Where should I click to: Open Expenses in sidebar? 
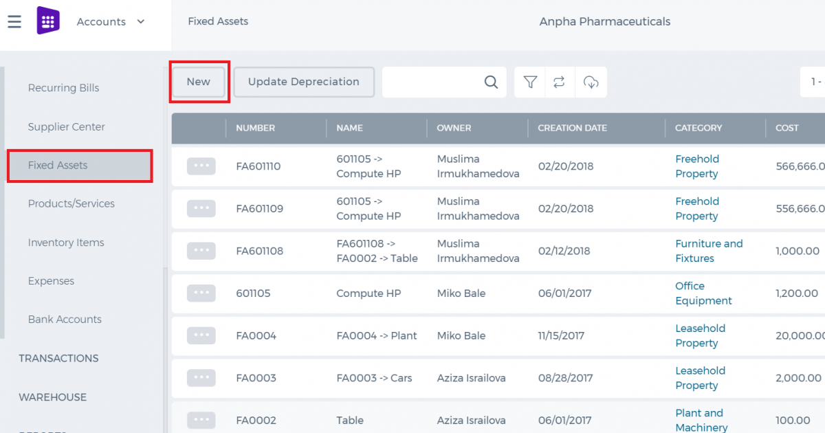pos(51,281)
